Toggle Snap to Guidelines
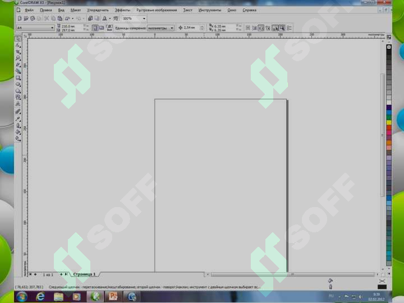 tap(254, 28)
